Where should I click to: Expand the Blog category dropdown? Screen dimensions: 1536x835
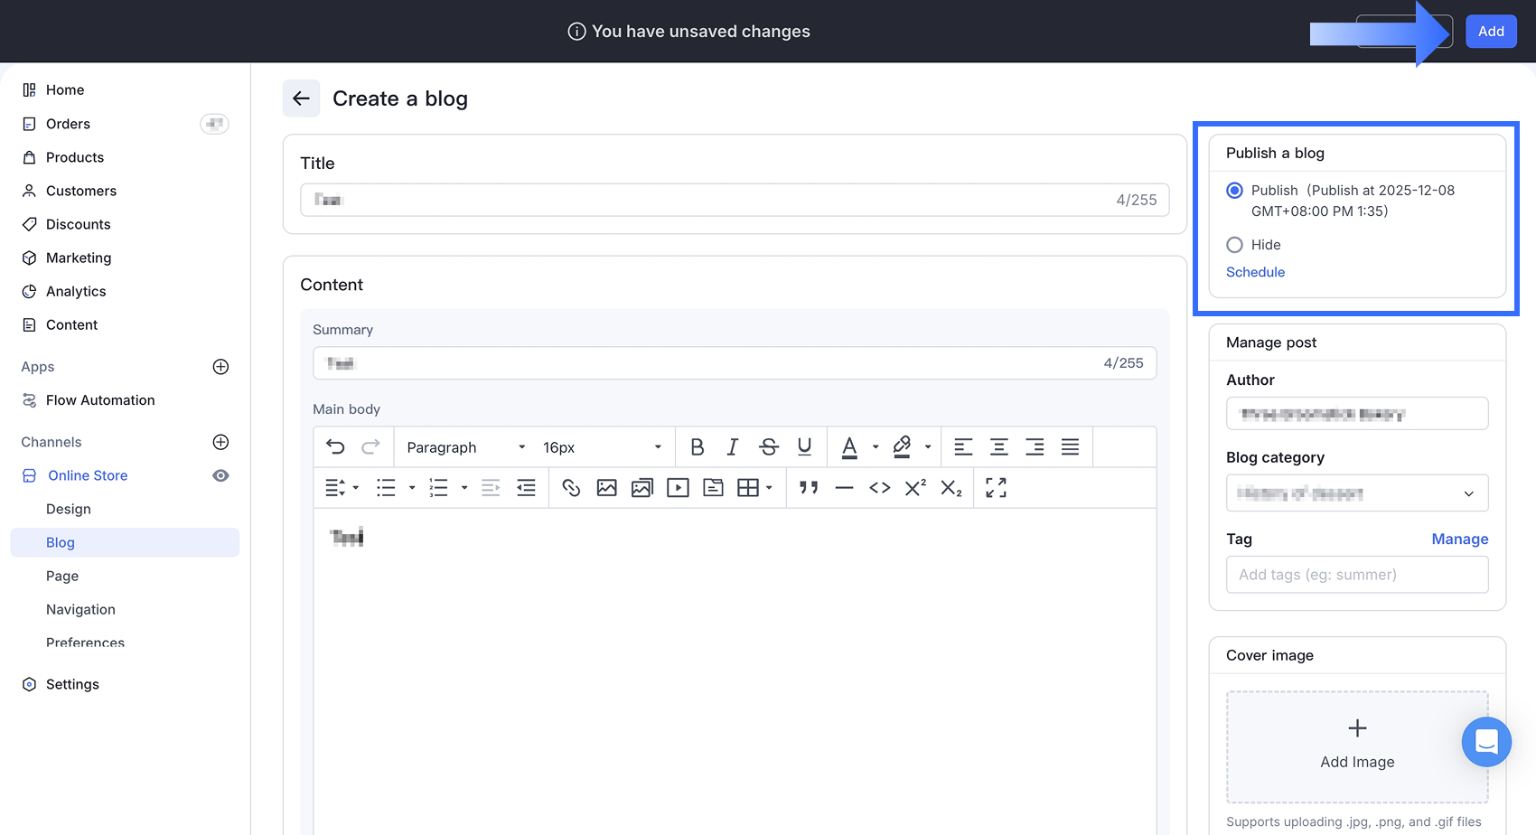click(x=1356, y=493)
